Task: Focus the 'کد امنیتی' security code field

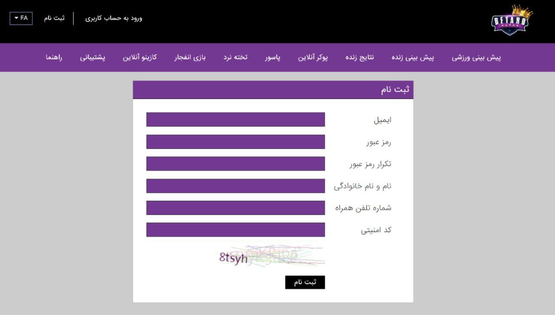Action: pyautogui.click(x=236, y=230)
